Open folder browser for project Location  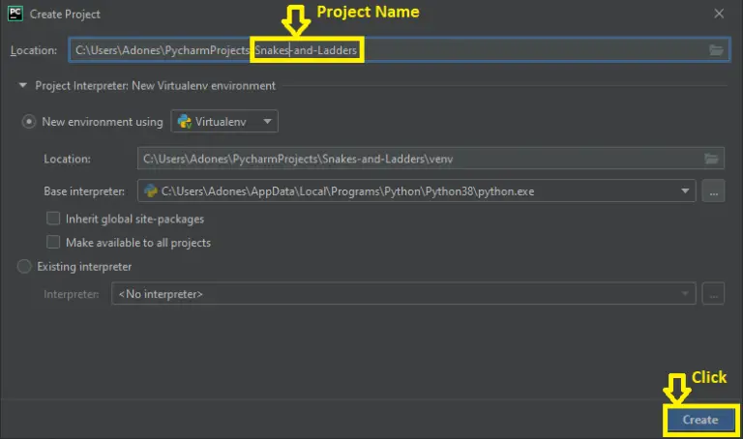click(x=716, y=49)
